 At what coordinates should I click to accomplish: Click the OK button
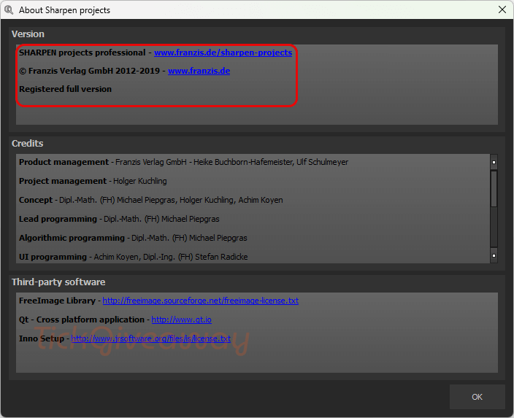[477, 397]
